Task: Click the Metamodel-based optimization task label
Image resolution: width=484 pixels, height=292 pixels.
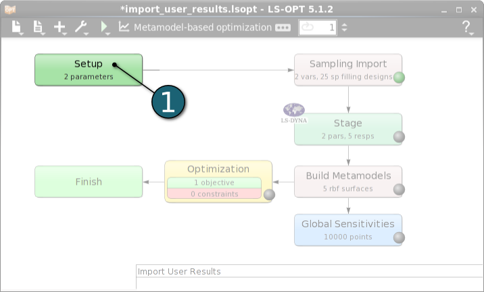Action: pyautogui.click(x=203, y=28)
